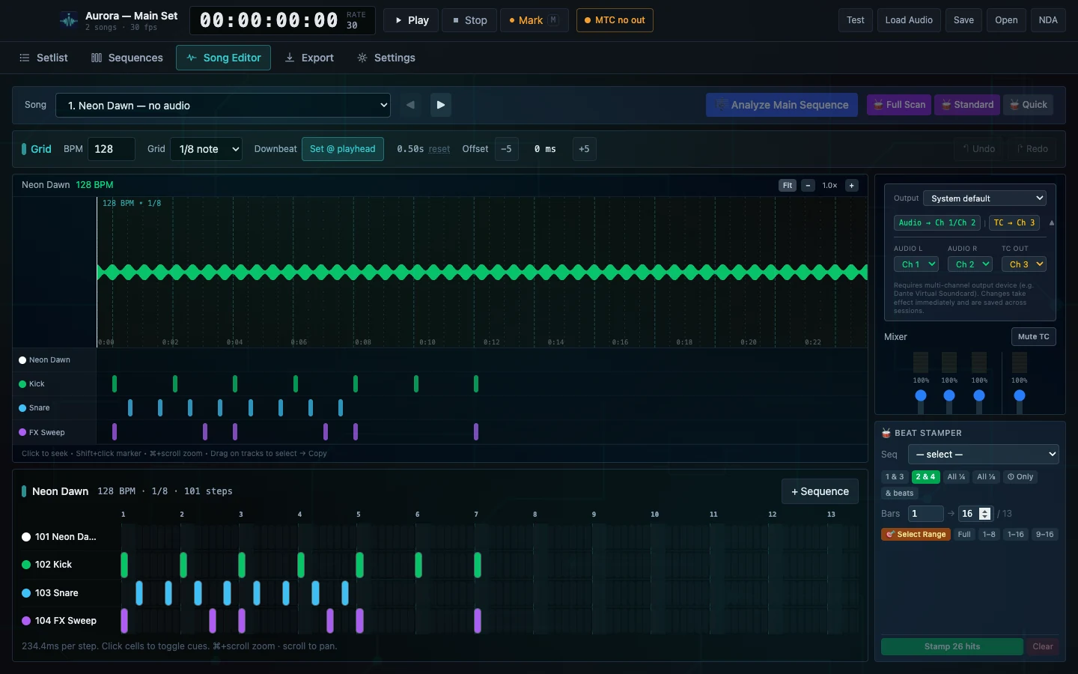Select the & beats pattern
Viewport: 1078px width, 674px height.
tap(899, 494)
